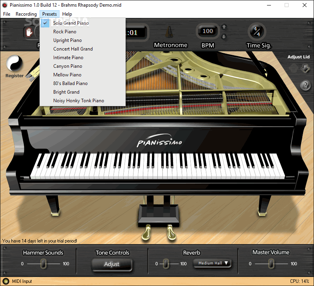The height and width of the screenshot is (286, 314).
Task: Click the Time Sig. label
Action: (259, 45)
